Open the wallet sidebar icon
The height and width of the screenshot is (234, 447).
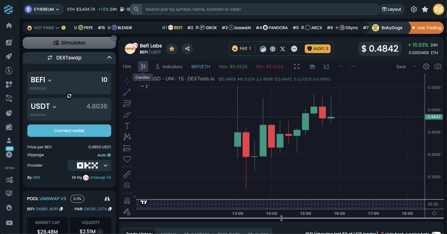[9, 127]
